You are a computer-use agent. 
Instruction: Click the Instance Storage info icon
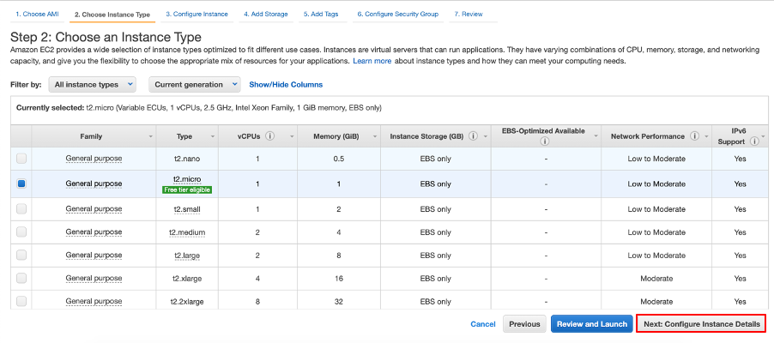click(x=473, y=136)
